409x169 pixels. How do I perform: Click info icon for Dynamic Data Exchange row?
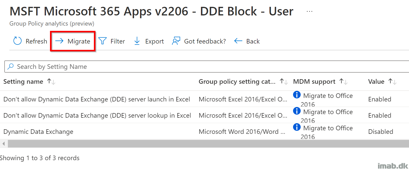tap(297, 127)
